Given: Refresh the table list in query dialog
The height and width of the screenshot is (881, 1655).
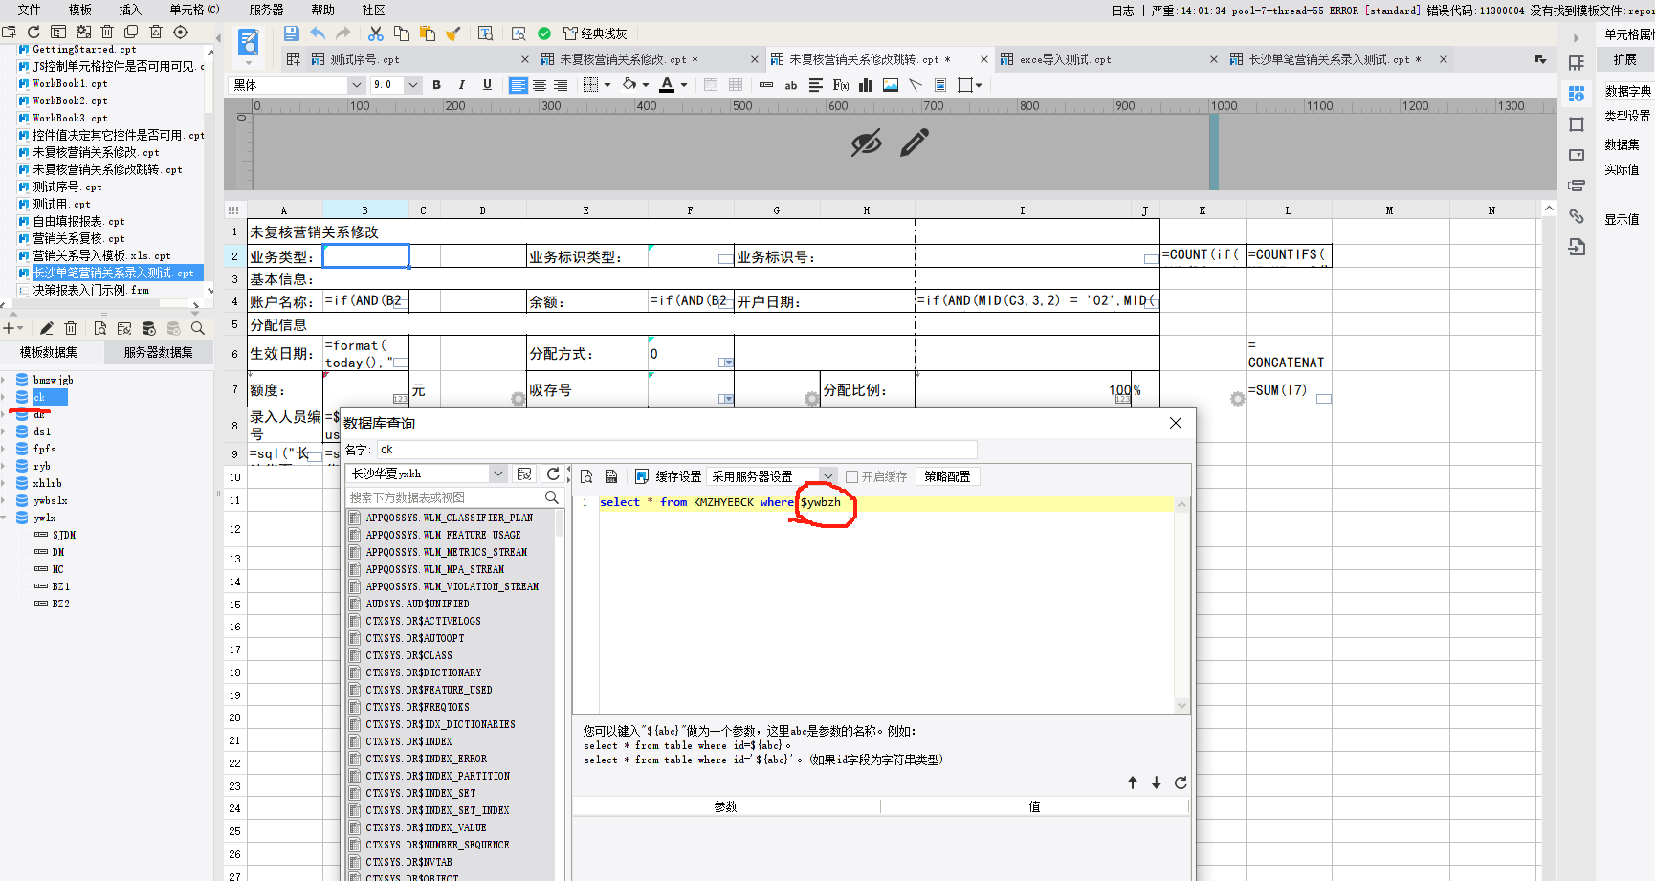Looking at the screenshot, I should pos(553,474).
